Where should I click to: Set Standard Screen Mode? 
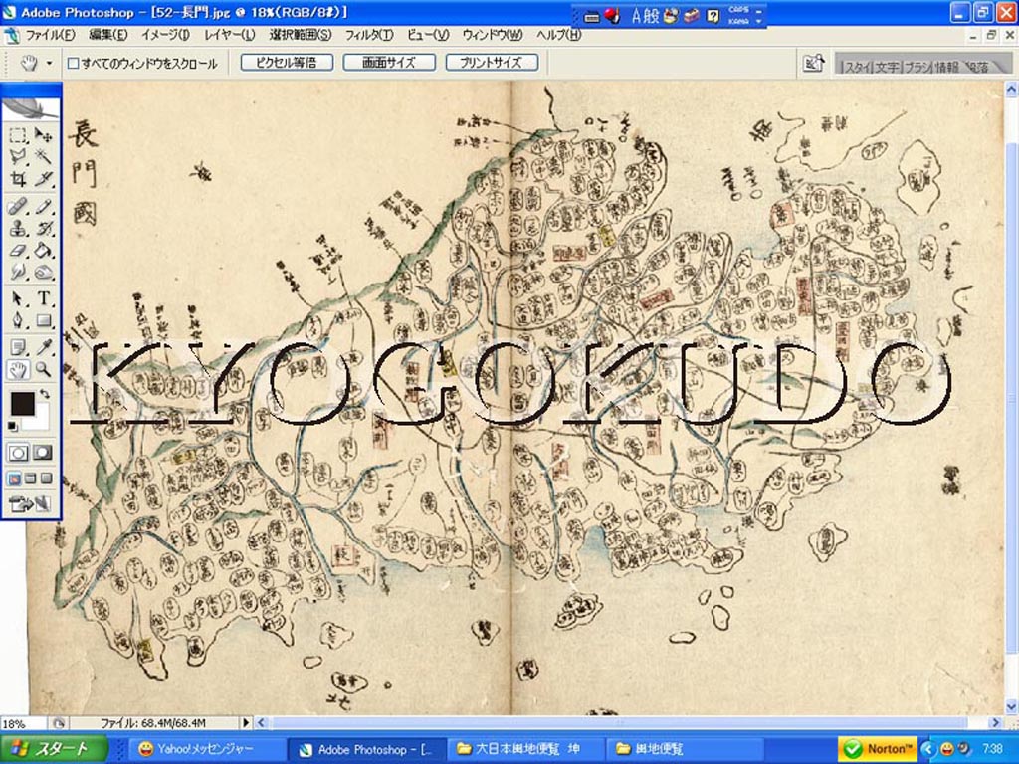click(x=14, y=478)
